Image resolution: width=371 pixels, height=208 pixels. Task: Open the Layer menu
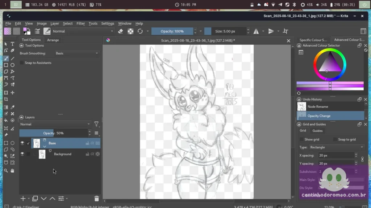click(x=55, y=23)
